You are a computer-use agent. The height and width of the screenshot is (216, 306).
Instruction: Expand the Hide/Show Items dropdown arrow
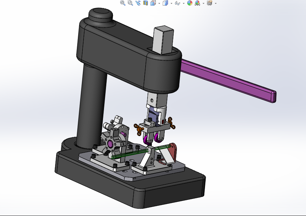(184, 3)
